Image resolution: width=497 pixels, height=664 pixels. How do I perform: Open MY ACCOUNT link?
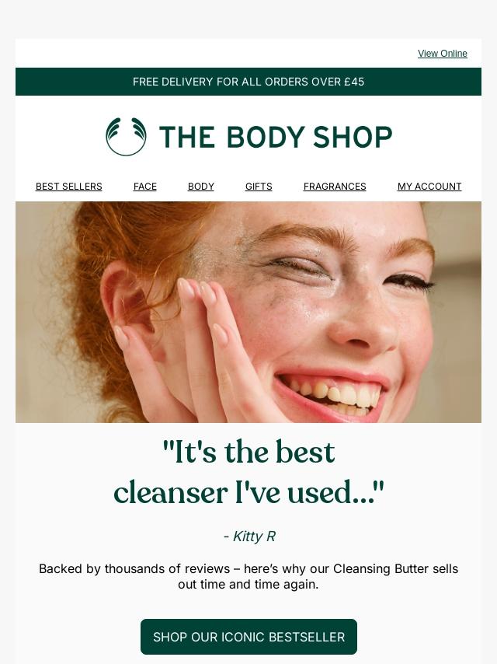429,187
